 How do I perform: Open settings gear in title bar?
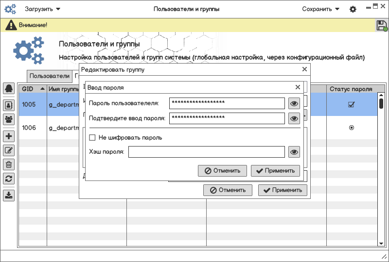[353, 9]
